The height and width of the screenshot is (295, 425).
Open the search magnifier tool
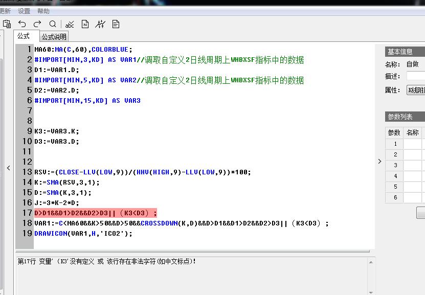[53, 24]
